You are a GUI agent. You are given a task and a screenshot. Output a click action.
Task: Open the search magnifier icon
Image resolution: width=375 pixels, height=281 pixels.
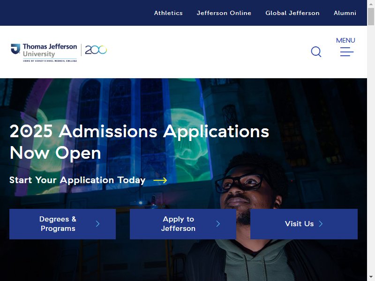pos(316,52)
